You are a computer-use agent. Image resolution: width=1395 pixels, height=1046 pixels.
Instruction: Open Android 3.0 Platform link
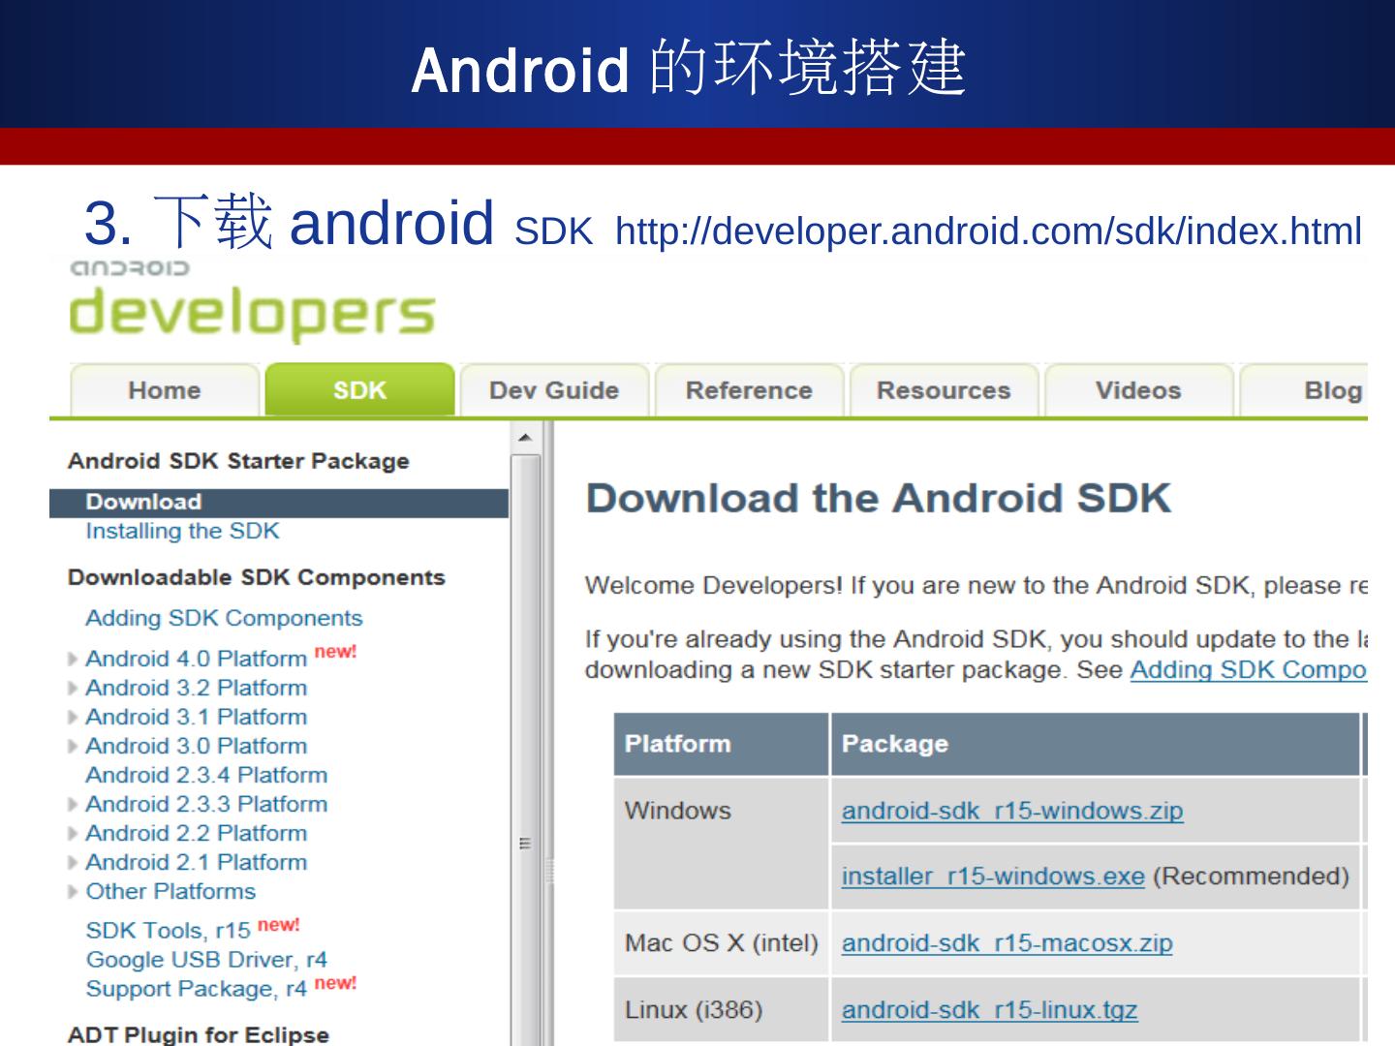pos(196,746)
